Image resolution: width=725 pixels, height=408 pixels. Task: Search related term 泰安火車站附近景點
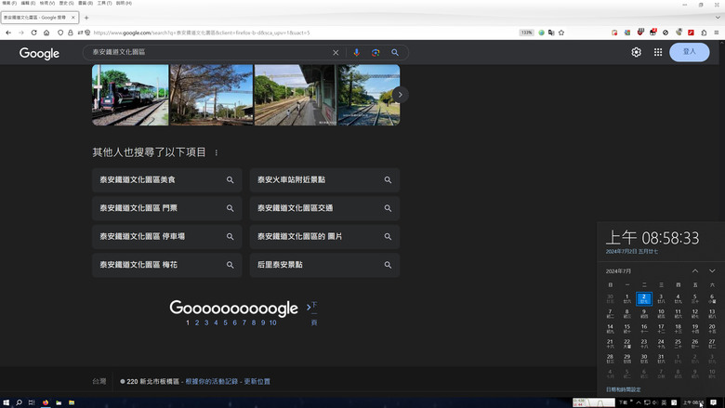(324, 179)
